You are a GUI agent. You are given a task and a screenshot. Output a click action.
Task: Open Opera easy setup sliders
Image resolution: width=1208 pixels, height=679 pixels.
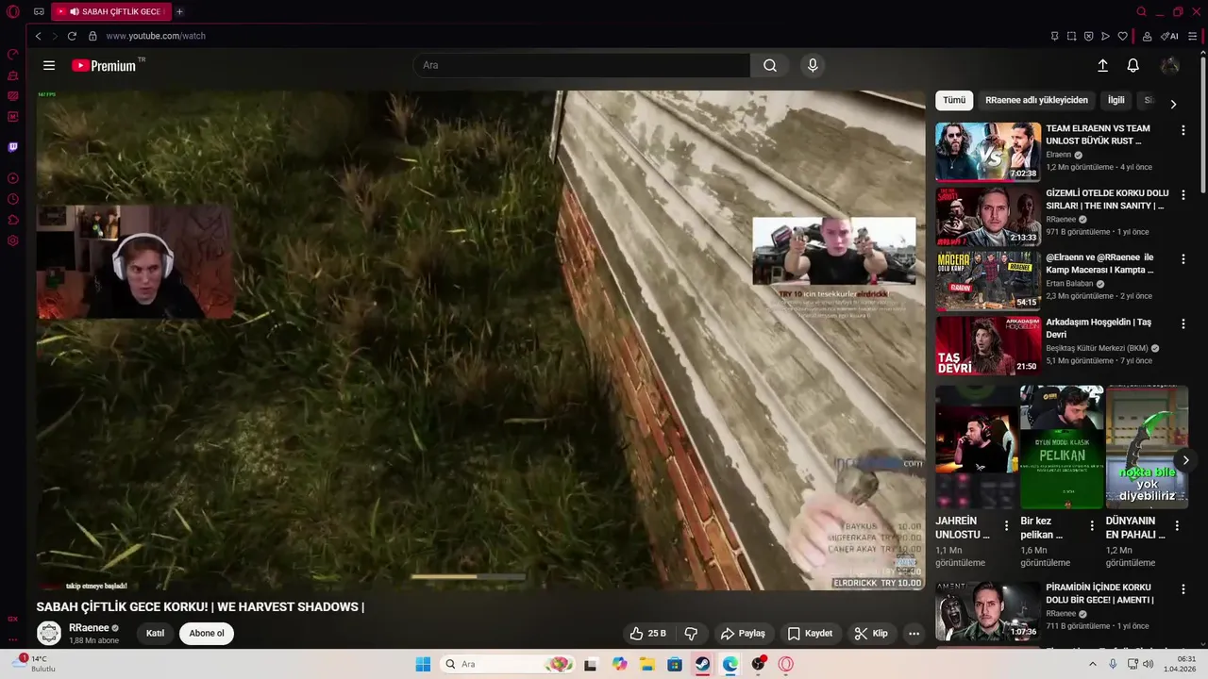tap(1193, 36)
